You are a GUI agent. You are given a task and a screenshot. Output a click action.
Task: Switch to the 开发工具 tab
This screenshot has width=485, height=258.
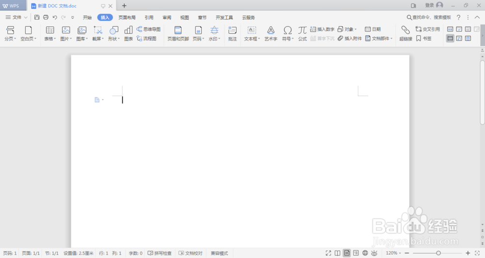224,17
